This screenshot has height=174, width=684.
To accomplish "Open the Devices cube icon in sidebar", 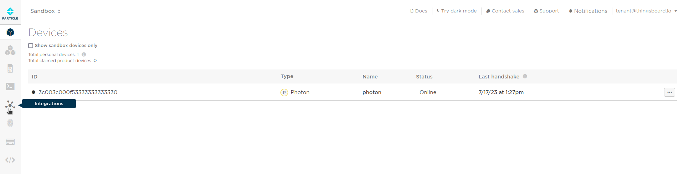I will [10, 32].
